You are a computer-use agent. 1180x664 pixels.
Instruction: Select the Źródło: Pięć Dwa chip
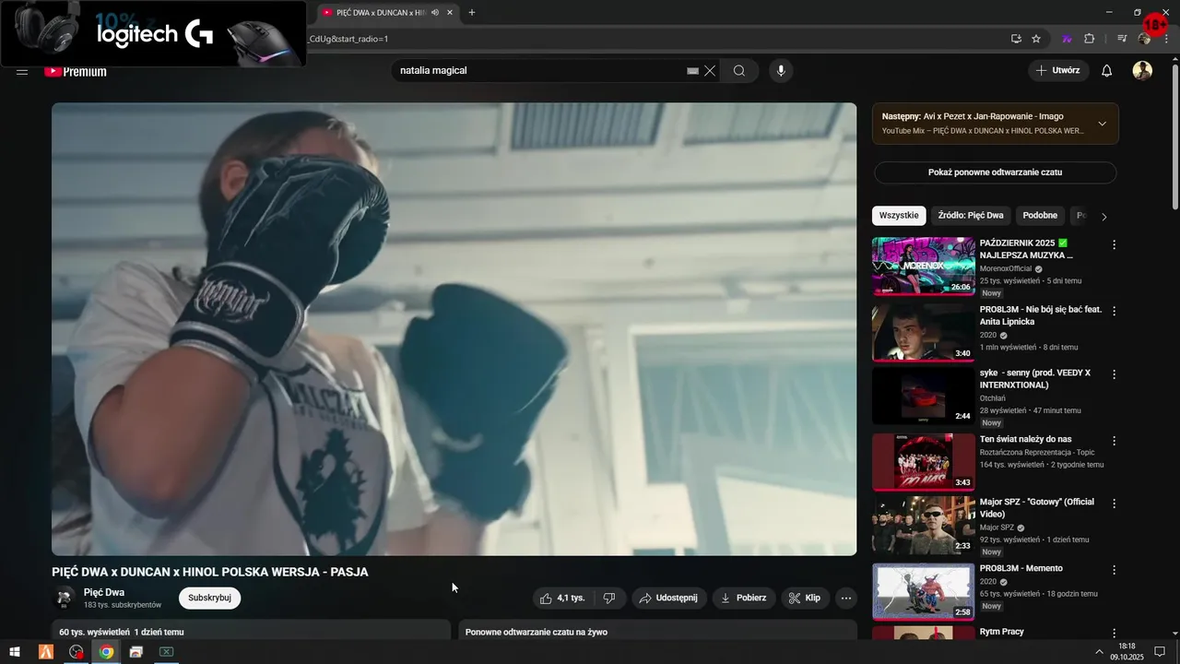coord(971,216)
